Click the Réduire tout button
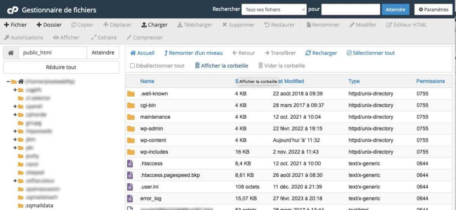Image resolution: width=456 pixels, height=210 pixels. tap(61, 67)
